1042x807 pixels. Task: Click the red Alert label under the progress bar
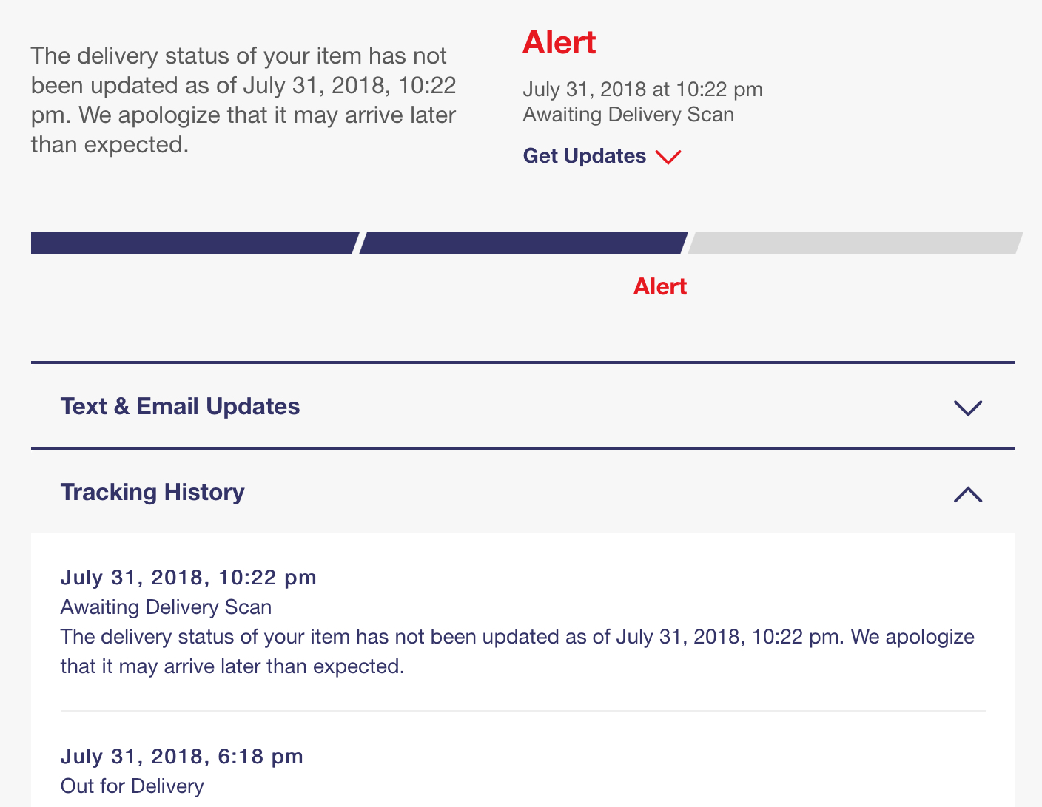coord(659,286)
